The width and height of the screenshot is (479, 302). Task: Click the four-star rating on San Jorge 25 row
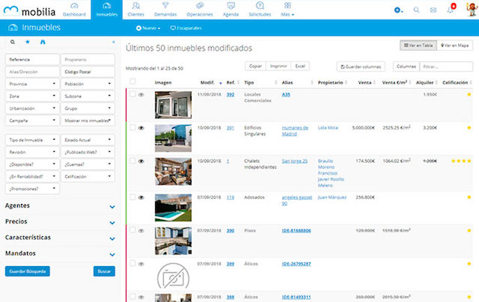pos(461,161)
